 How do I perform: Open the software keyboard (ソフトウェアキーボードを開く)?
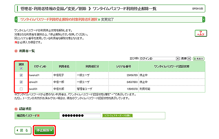click(117, 115)
